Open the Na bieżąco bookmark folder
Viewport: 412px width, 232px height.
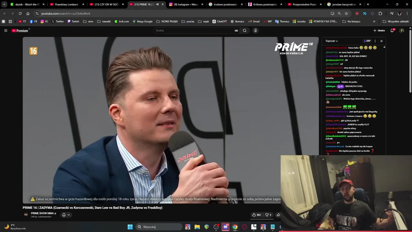(351, 22)
